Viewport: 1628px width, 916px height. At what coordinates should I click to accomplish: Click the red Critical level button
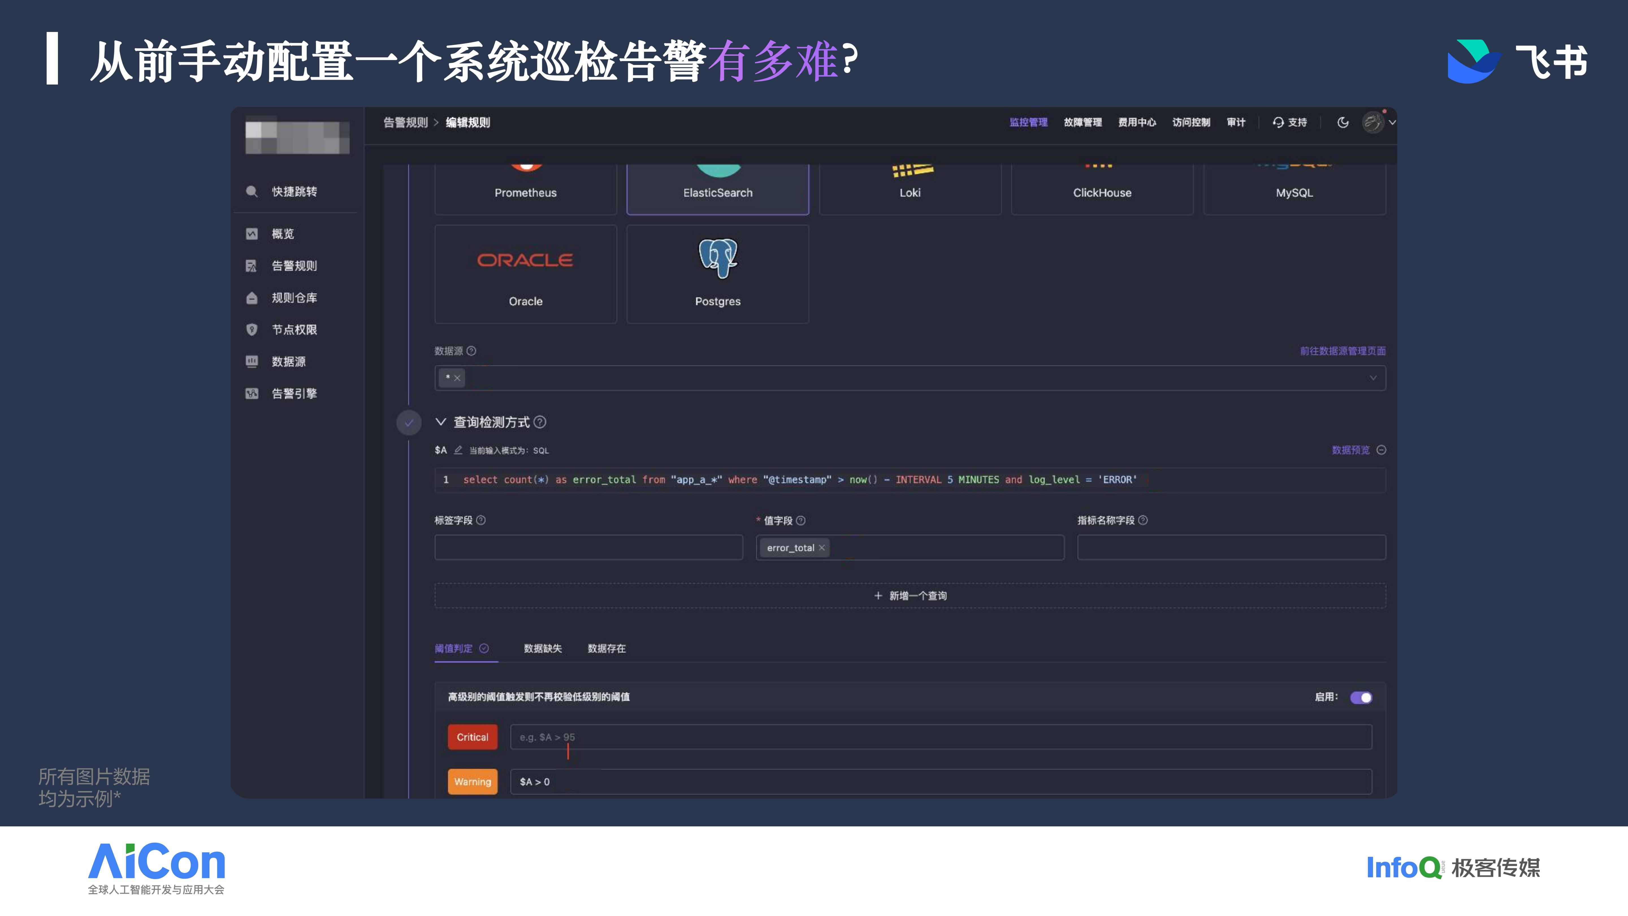pos(473,737)
